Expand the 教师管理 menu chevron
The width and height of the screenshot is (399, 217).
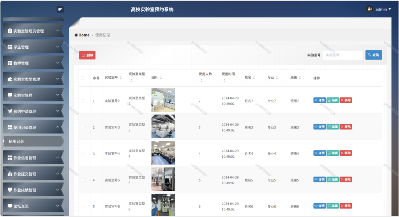click(58, 63)
